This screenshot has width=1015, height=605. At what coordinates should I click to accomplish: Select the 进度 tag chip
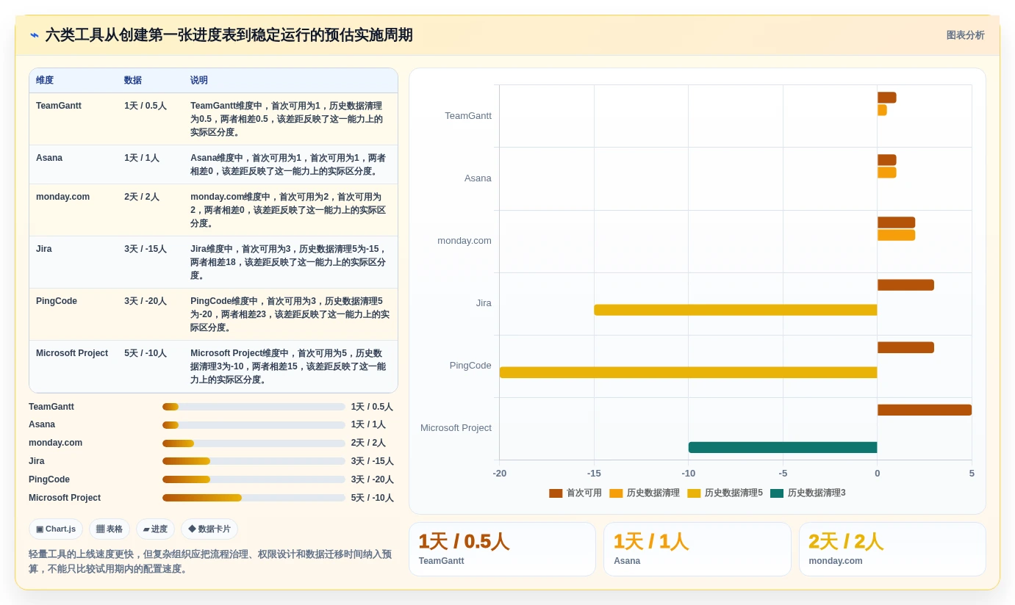click(x=155, y=529)
